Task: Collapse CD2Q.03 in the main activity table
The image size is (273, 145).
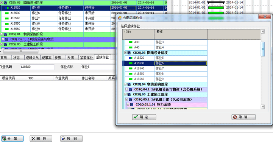Action: [x=2, y=2]
